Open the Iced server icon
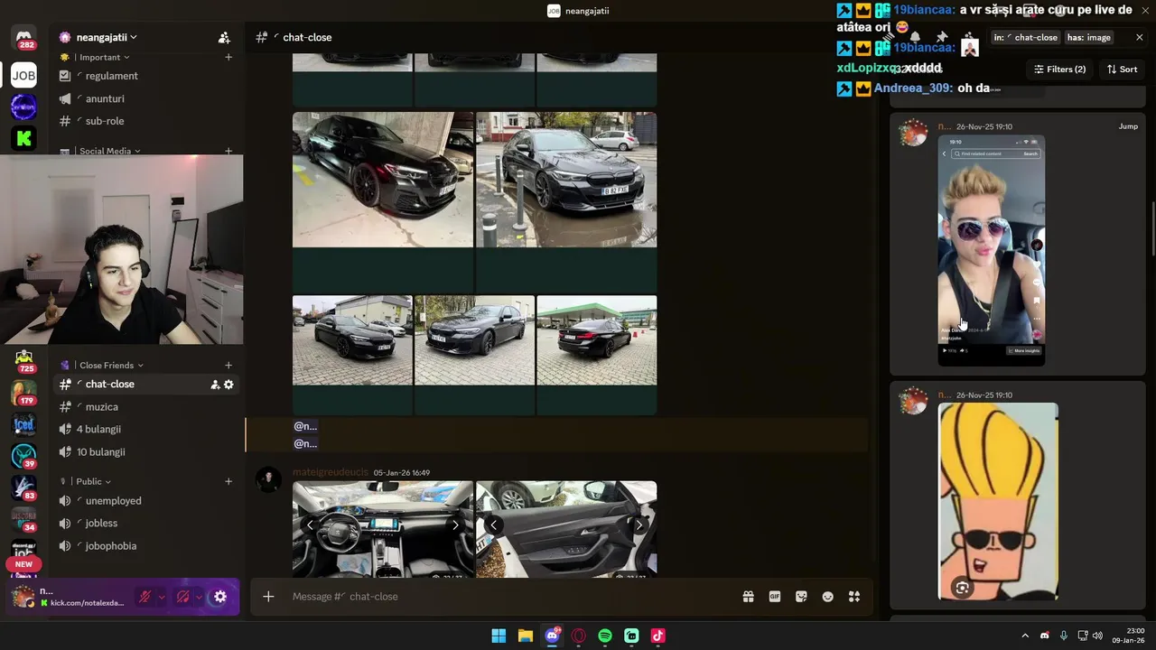This screenshot has width=1156, height=650. point(23,424)
